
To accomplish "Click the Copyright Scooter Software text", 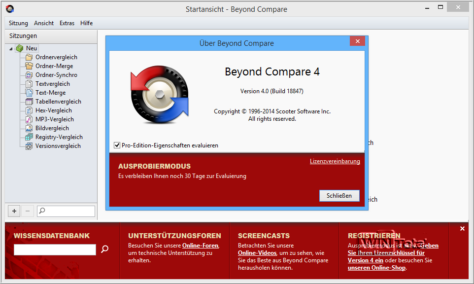I will [272, 111].
